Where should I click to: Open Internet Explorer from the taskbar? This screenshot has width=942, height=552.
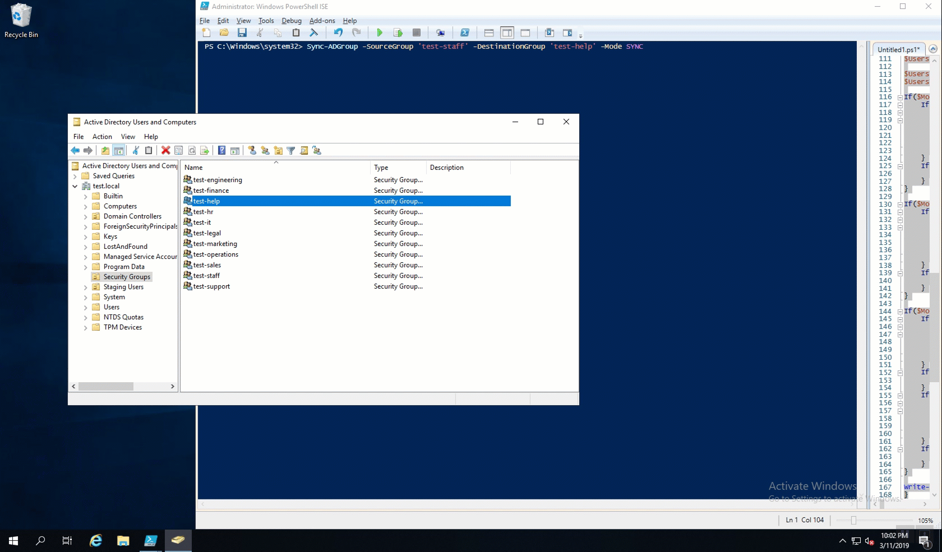pos(96,541)
